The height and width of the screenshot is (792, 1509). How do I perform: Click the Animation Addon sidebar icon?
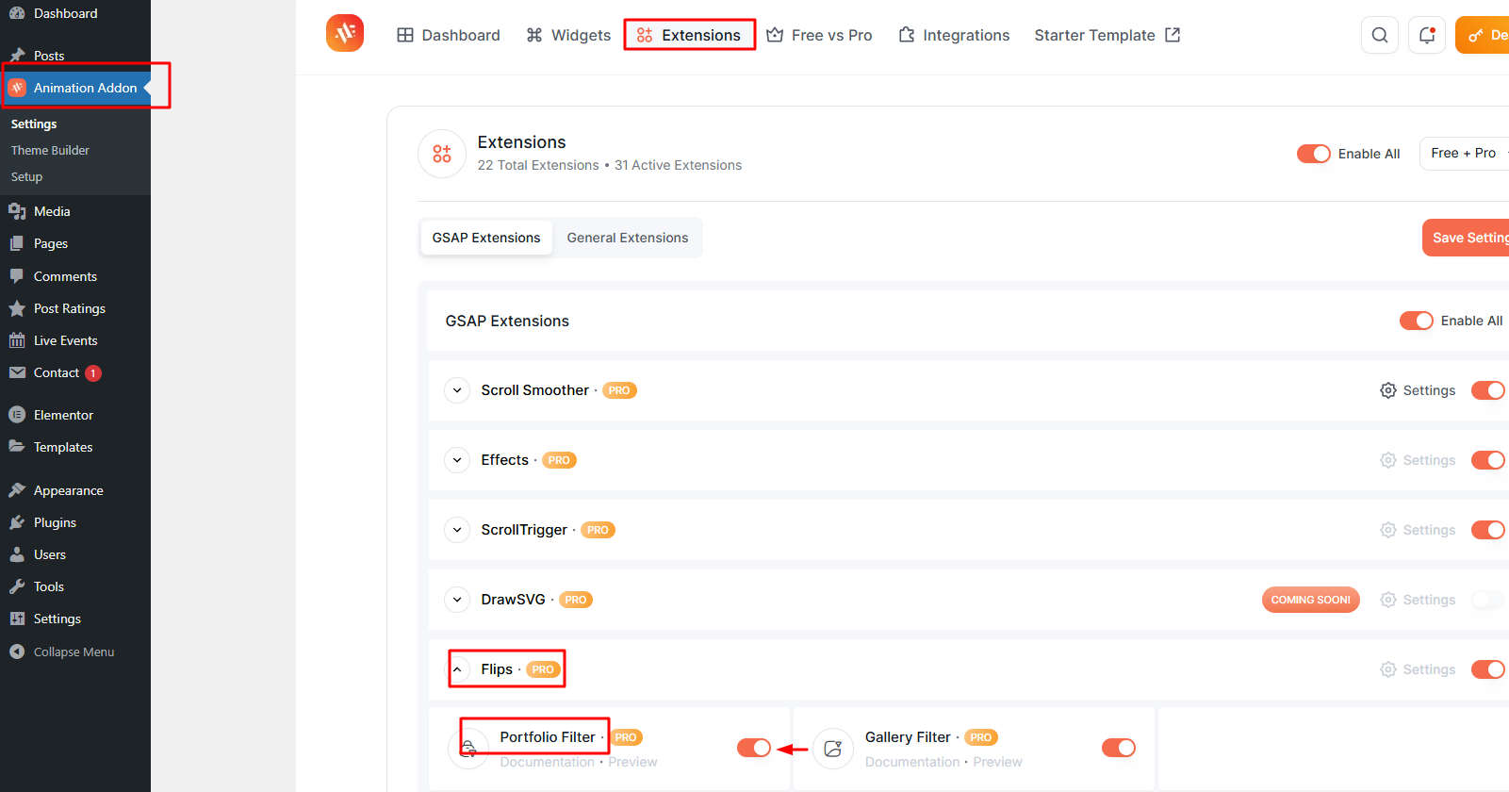coord(17,88)
